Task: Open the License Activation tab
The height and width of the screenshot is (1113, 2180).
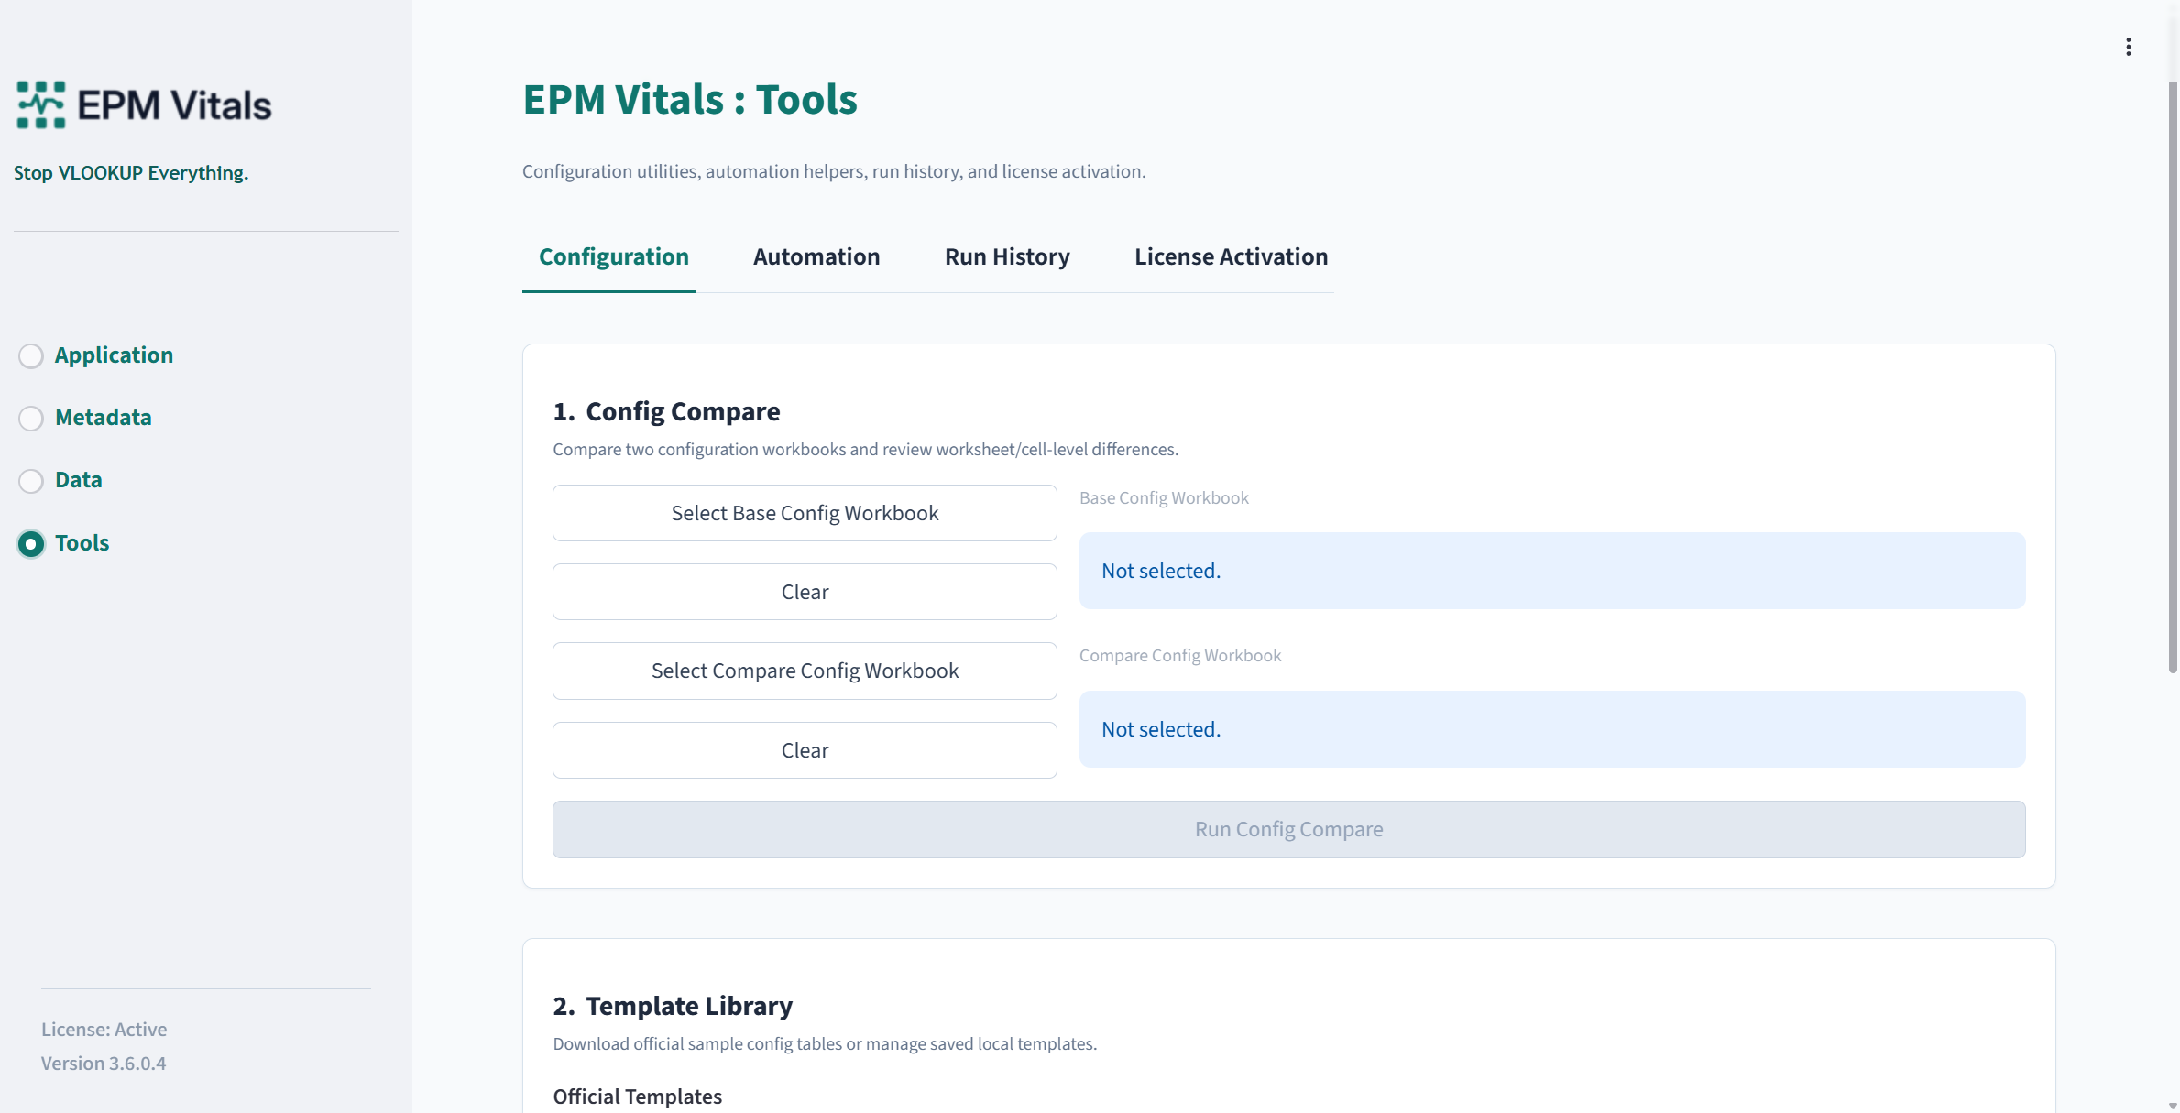Action: coord(1231,256)
